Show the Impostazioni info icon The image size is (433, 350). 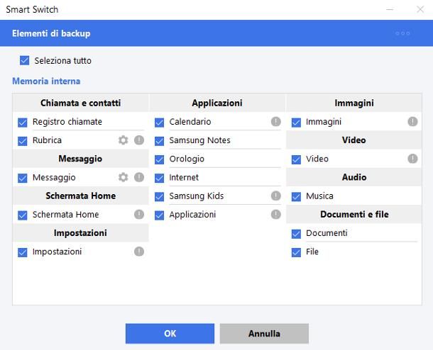139,252
